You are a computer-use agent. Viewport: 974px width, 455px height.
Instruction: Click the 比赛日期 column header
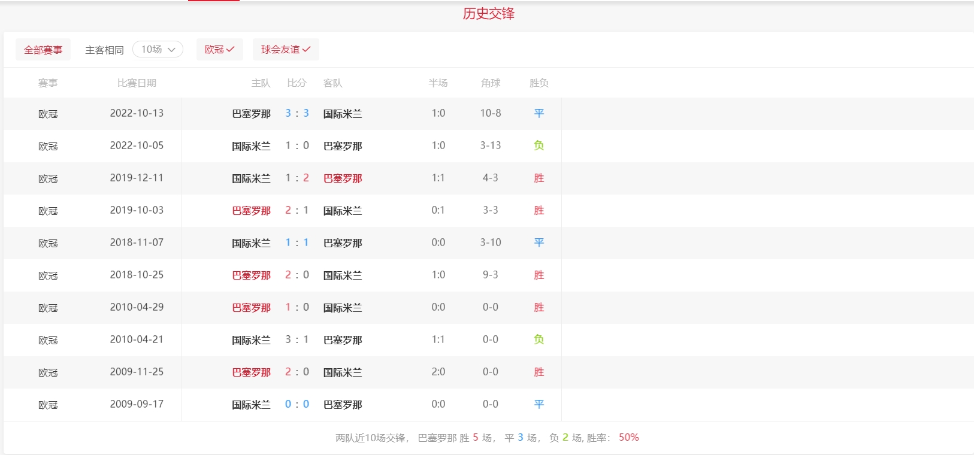point(137,83)
